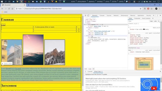Open drawer three-dot menu beside Console
Image resolution: width=162 pixels, height=91 pixels.
coord(86,72)
